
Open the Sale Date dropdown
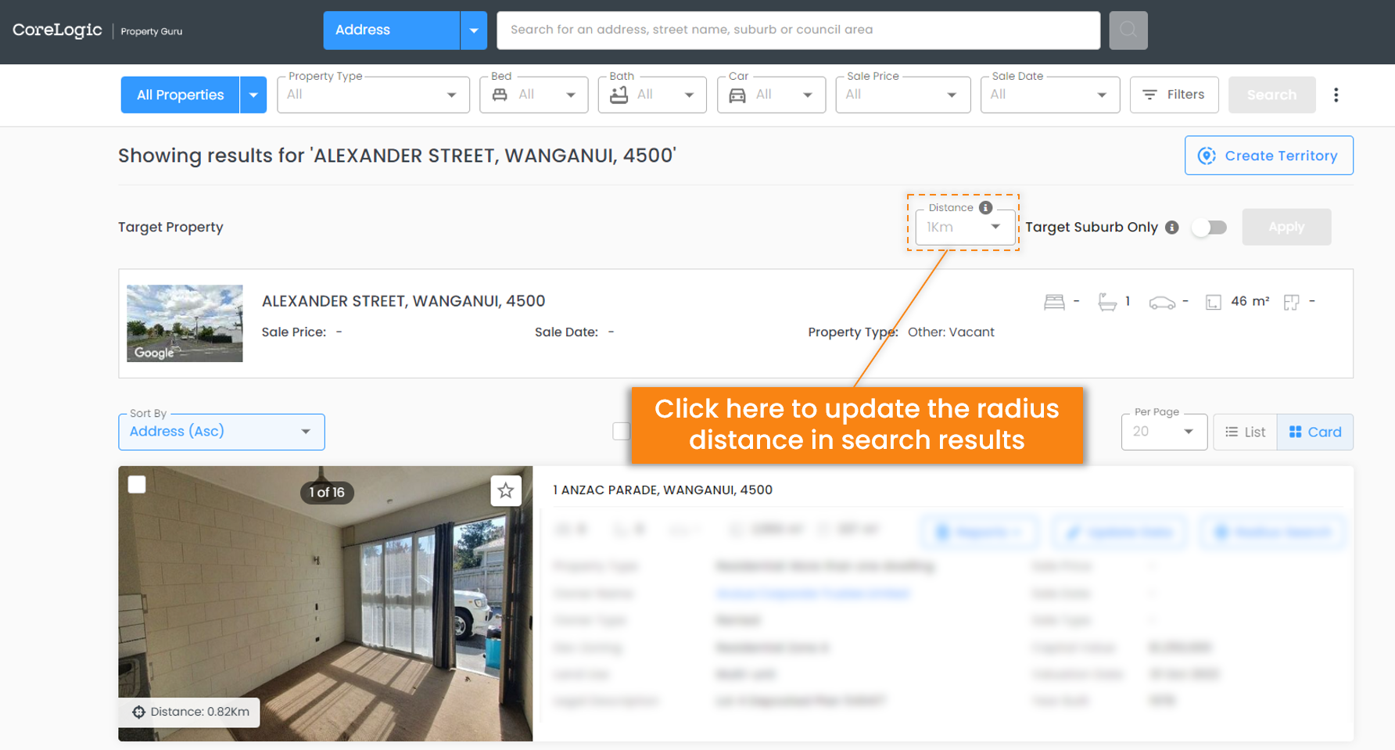pyautogui.click(x=1050, y=95)
